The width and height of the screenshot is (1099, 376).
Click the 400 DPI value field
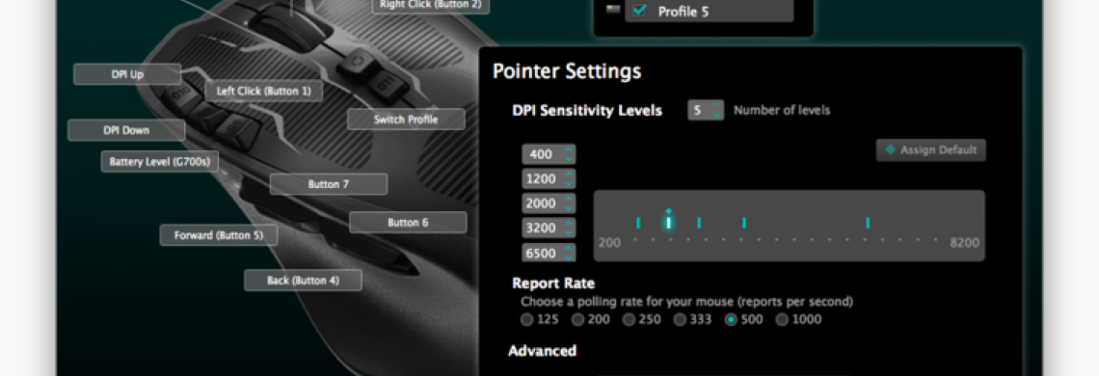[549, 154]
